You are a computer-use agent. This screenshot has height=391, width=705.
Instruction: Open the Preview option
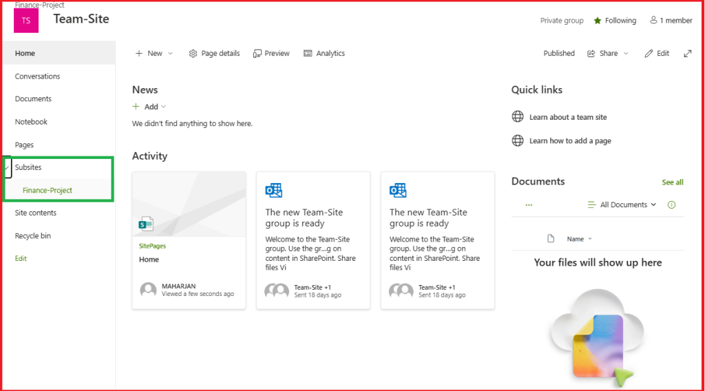tap(271, 54)
